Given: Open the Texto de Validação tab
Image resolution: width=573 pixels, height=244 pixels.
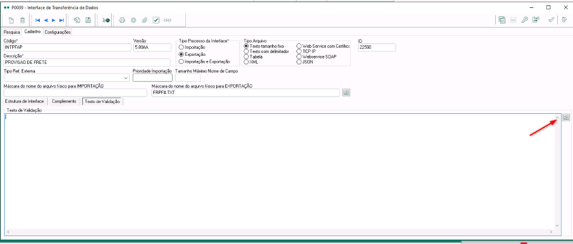Looking at the screenshot, I should click(x=102, y=101).
